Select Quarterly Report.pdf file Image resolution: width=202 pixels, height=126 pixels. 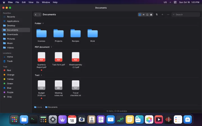coord(42,61)
